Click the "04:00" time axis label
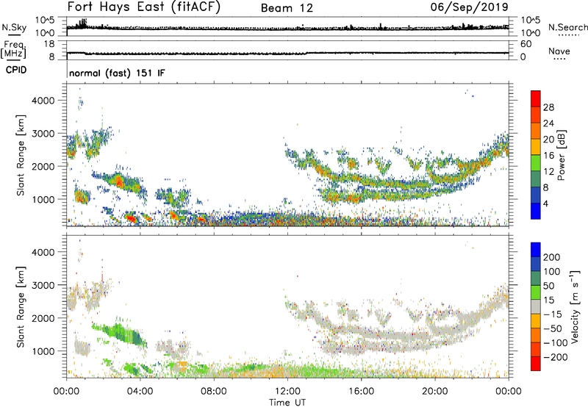 (x=140, y=392)
